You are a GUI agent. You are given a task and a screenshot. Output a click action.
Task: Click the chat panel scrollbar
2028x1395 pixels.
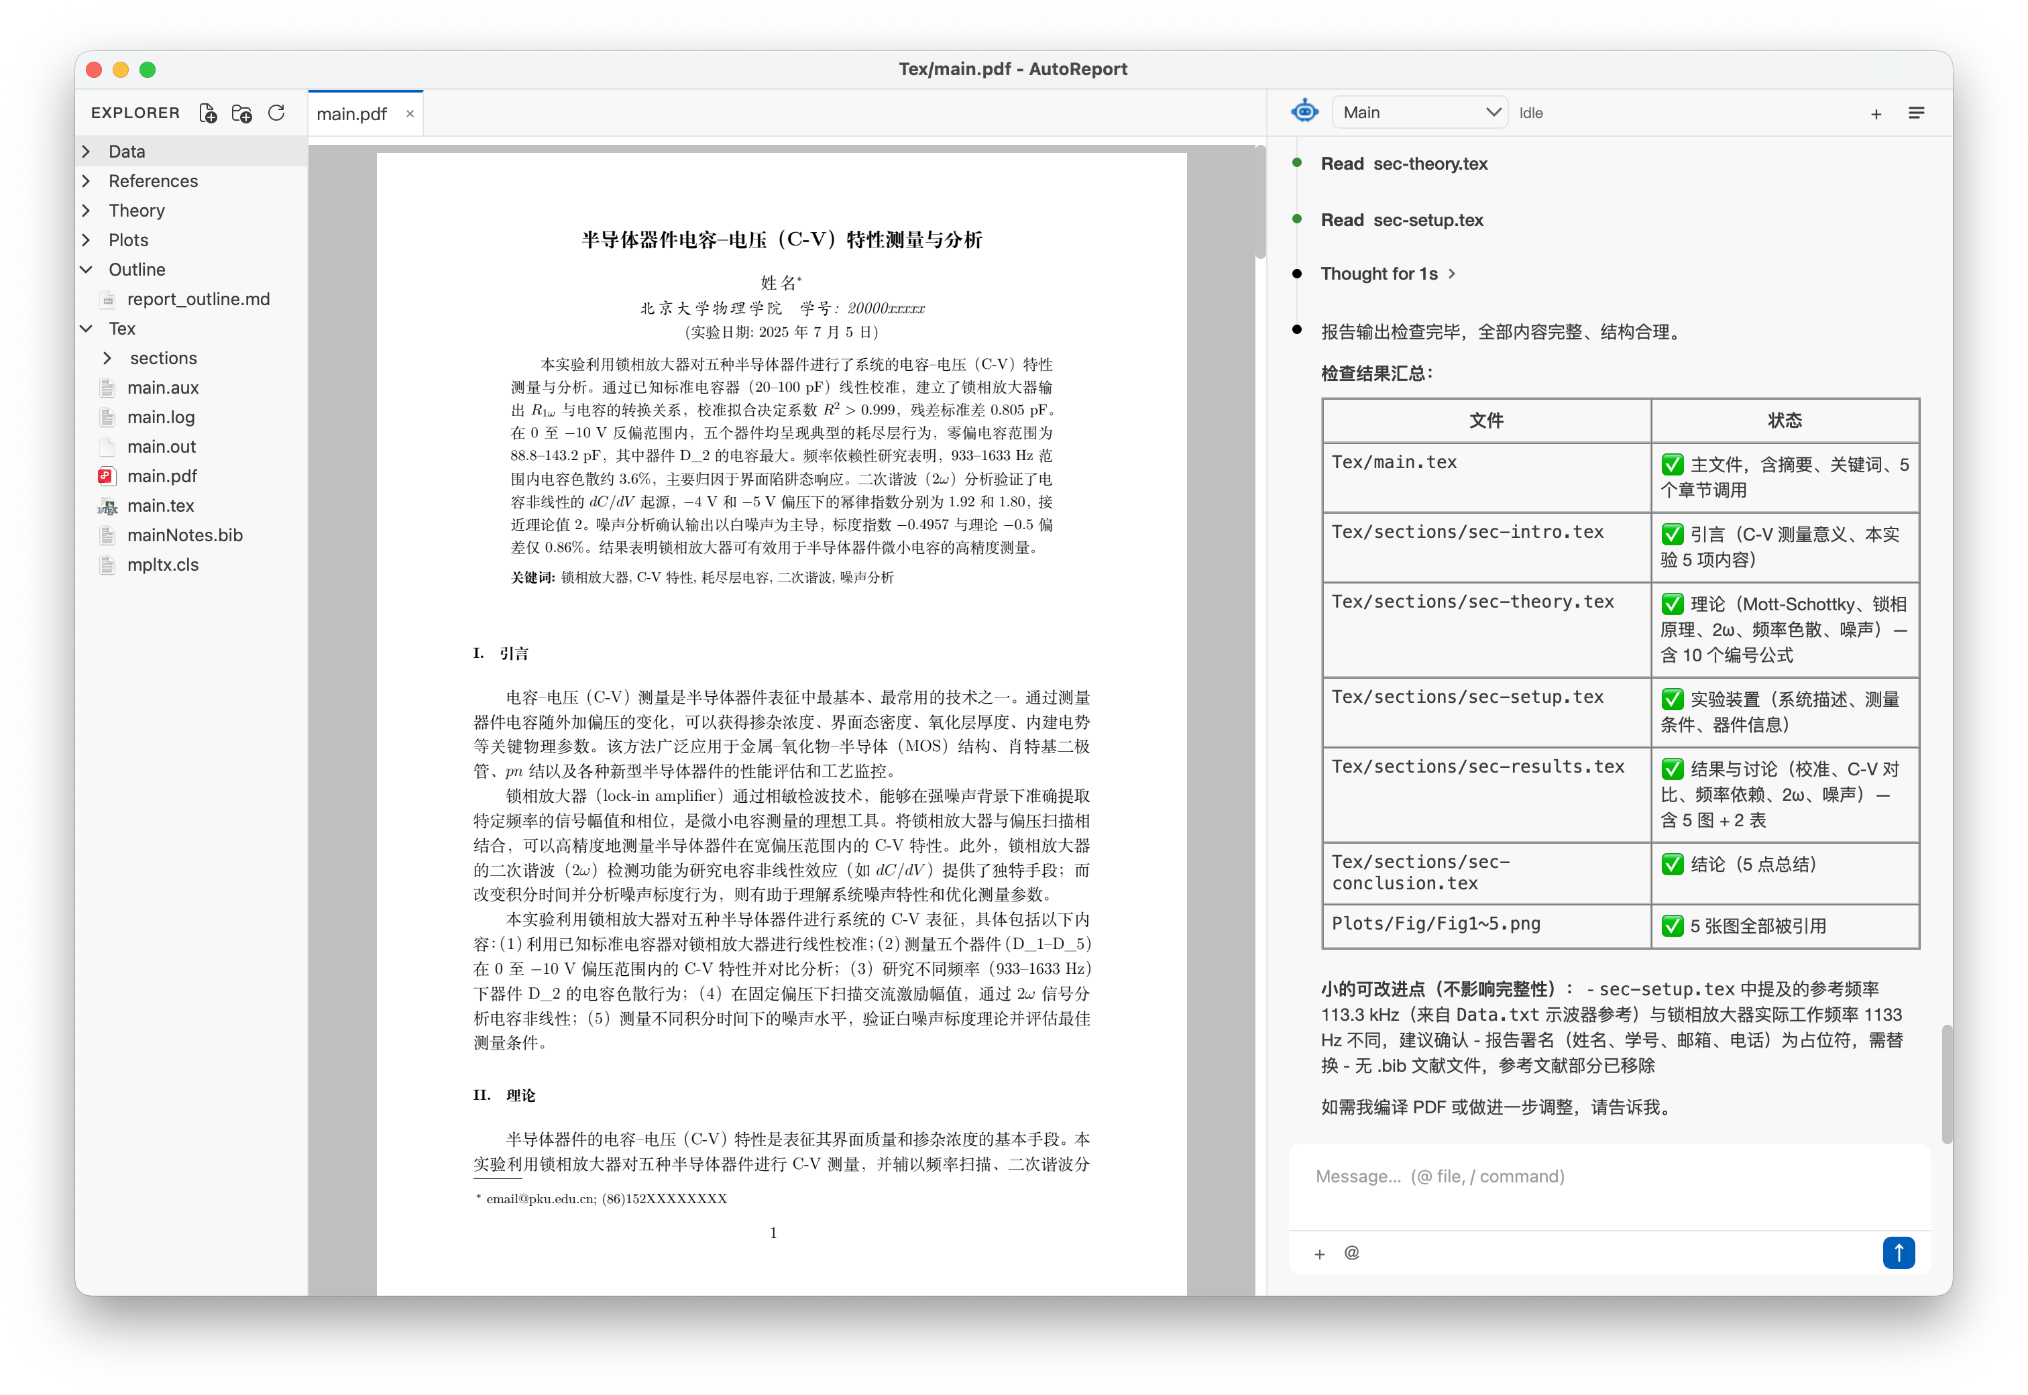coord(1946,1084)
